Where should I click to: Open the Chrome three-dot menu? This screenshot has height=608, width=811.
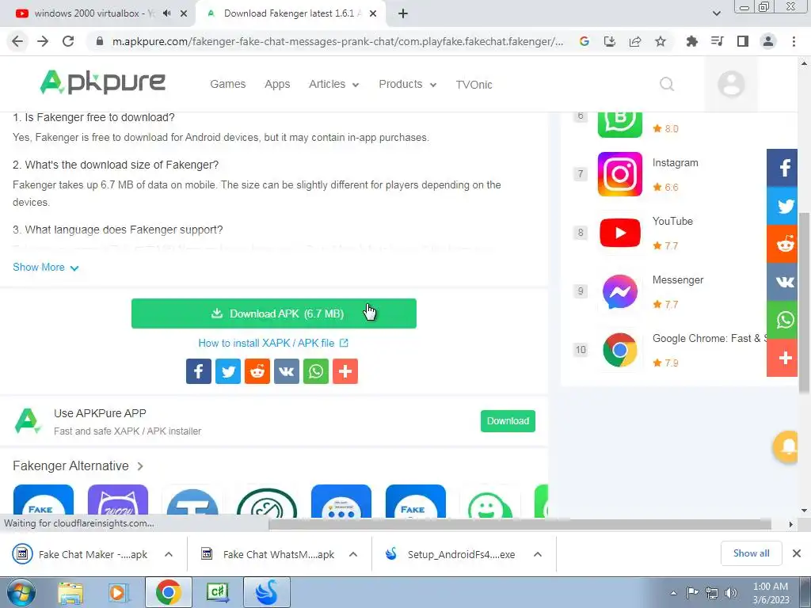pyautogui.click(x=794, y=41)
